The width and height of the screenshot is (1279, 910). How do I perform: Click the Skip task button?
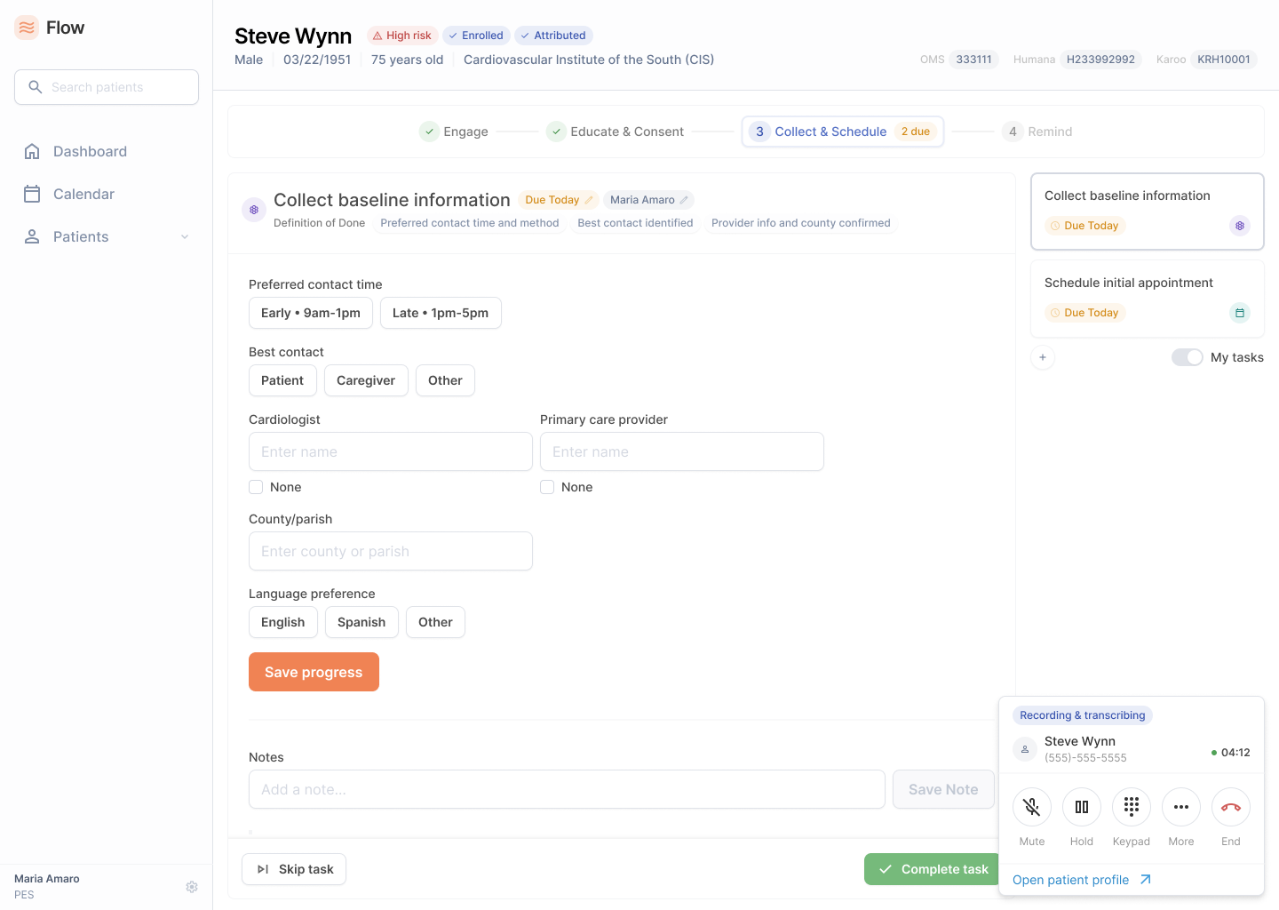point(294,869)
